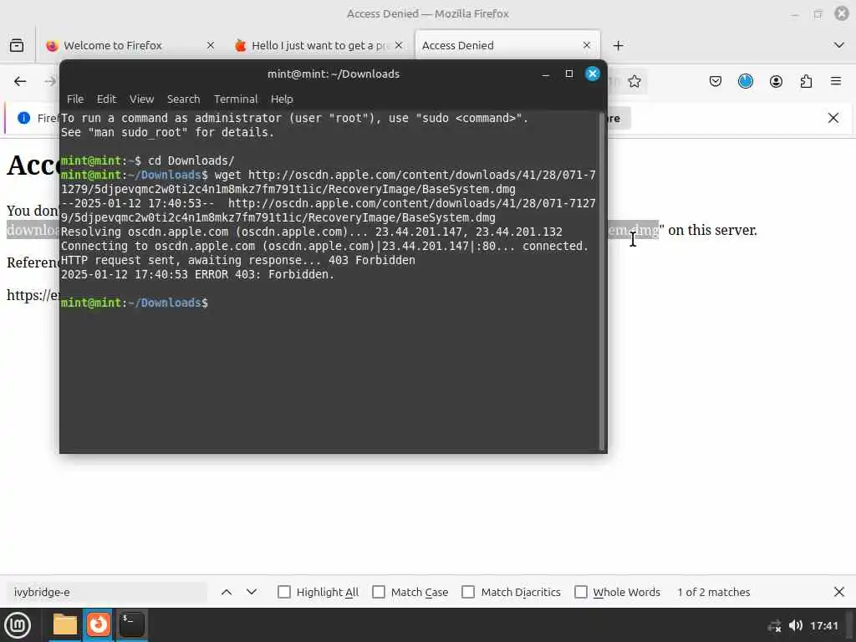Maximize the terminal window
This screenshot has height=642, width=856.
pos(568,74)
